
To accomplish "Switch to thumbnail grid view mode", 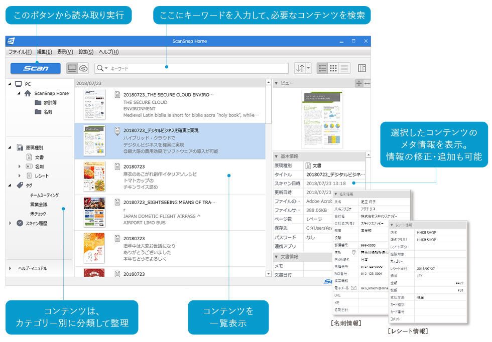I will pos(333,68).
